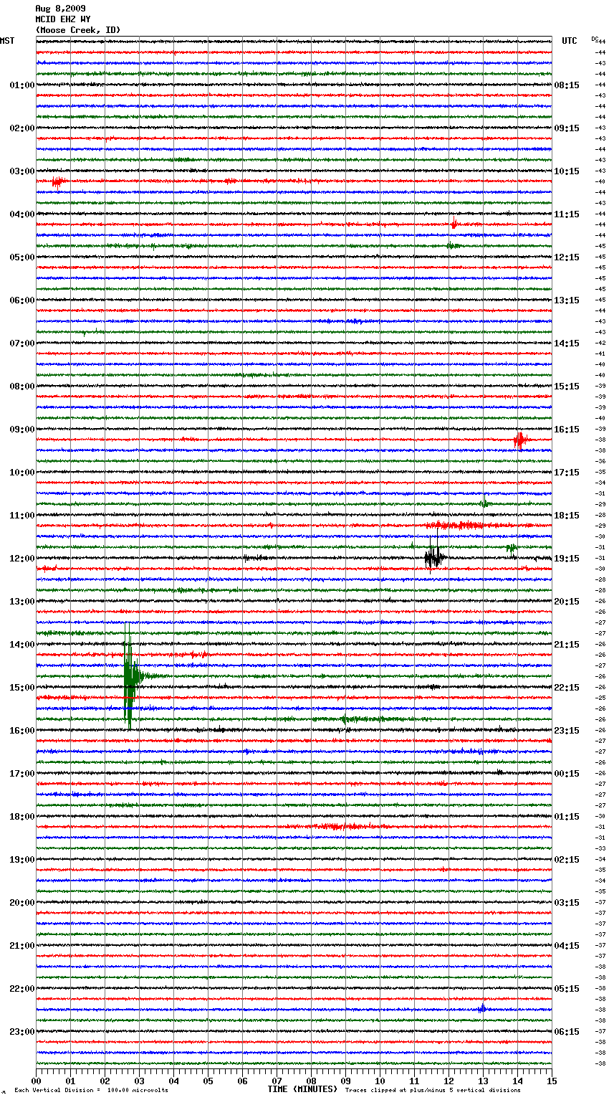Click minute 00 on the bottom axis
The image size is (609, 1100).
[x=36, y=1081]
